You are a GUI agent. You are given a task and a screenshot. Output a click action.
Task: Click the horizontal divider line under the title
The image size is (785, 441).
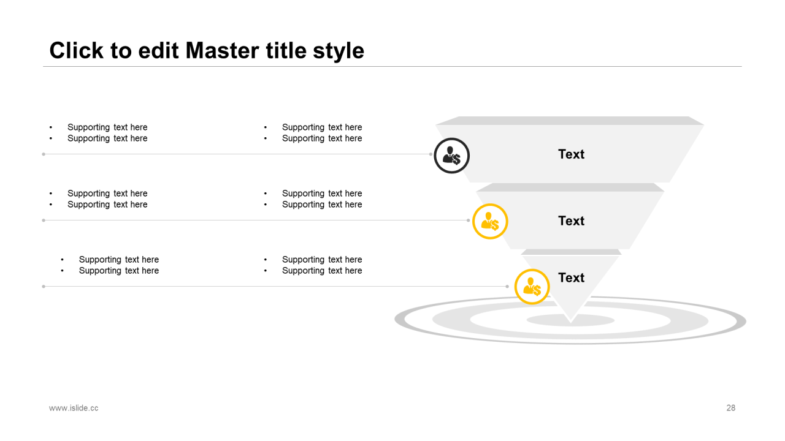tap(392, 66)
